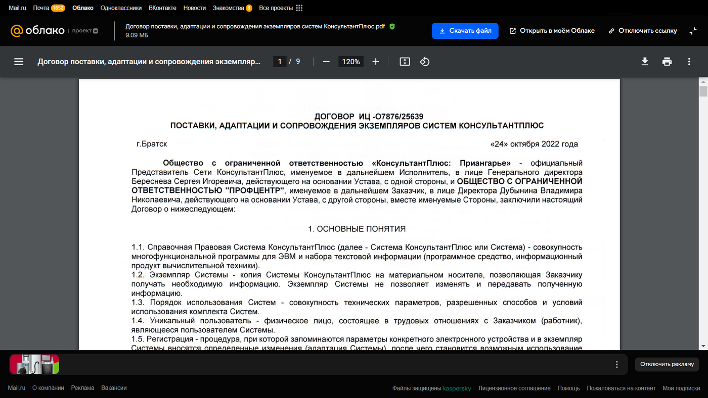
Task: Click Отключить ссылку
Action: pyautogui.click(x=642, y=31)
